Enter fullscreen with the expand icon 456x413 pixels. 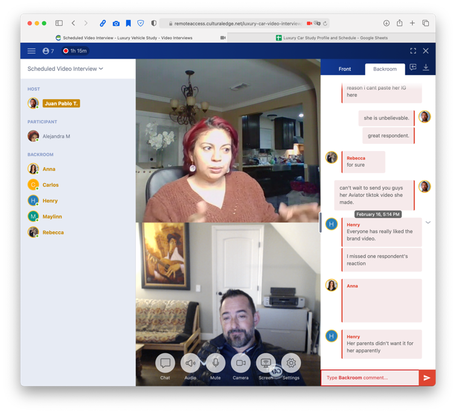click(x=413, y=51)
